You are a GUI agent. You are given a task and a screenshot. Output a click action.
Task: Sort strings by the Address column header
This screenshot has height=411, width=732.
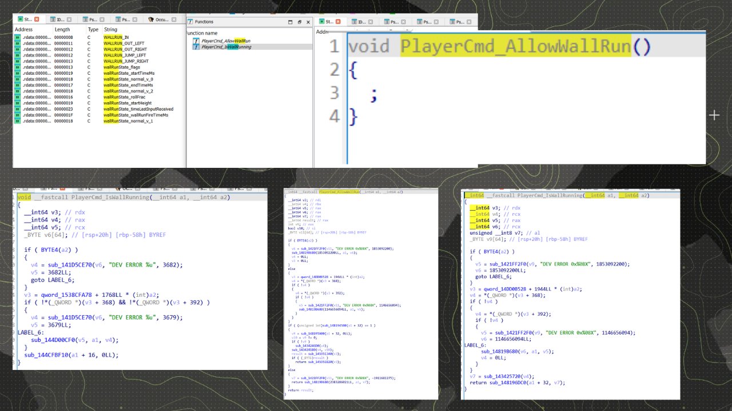tap(23, 29)
